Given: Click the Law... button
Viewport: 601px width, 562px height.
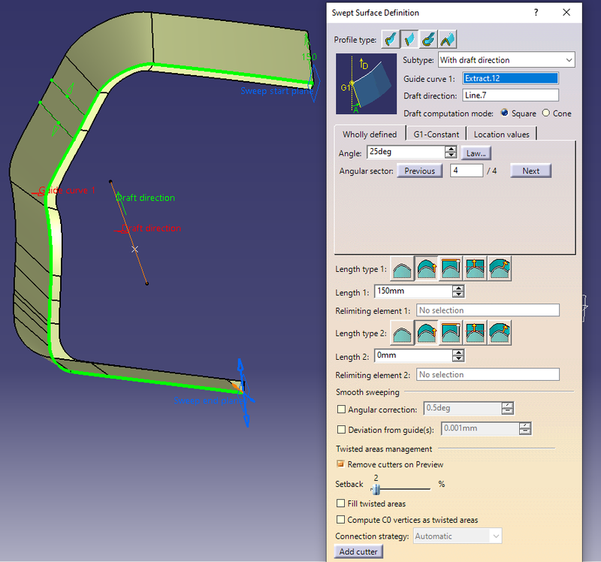Looking at the screenshot, I should (476, 153).
